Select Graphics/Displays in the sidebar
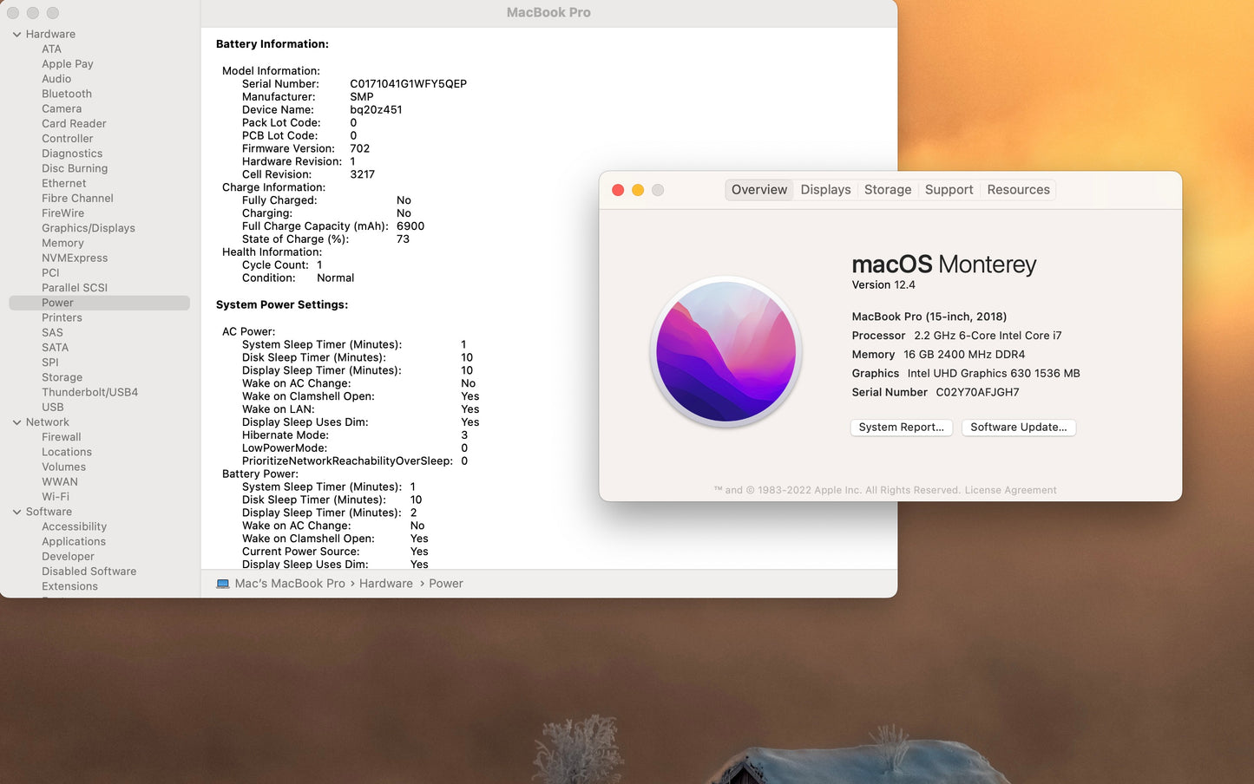Viewport: 1254px width, 784px height. (x=88, y=227)
